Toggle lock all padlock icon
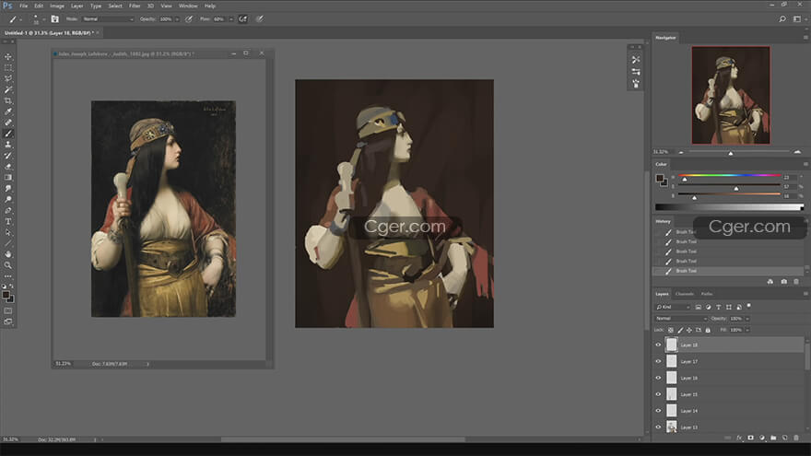The image size is (811, 456). pos(708,330)
